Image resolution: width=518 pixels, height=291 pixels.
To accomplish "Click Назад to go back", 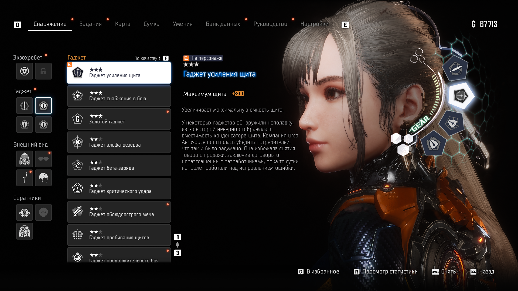I will click(482, 272).
